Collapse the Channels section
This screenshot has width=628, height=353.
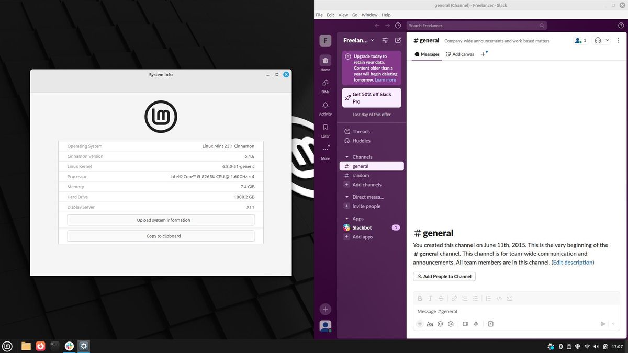pyautogui.click(x=346, y=157)
